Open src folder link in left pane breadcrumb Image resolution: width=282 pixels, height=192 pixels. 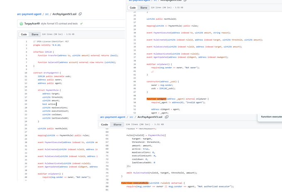[47, 14]
